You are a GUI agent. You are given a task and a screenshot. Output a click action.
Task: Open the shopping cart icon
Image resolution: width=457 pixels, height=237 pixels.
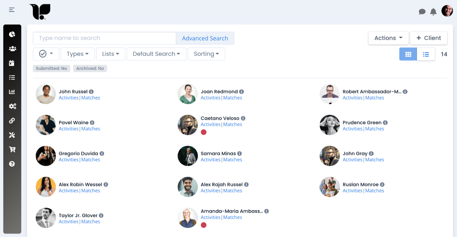[x=12, y=149]
